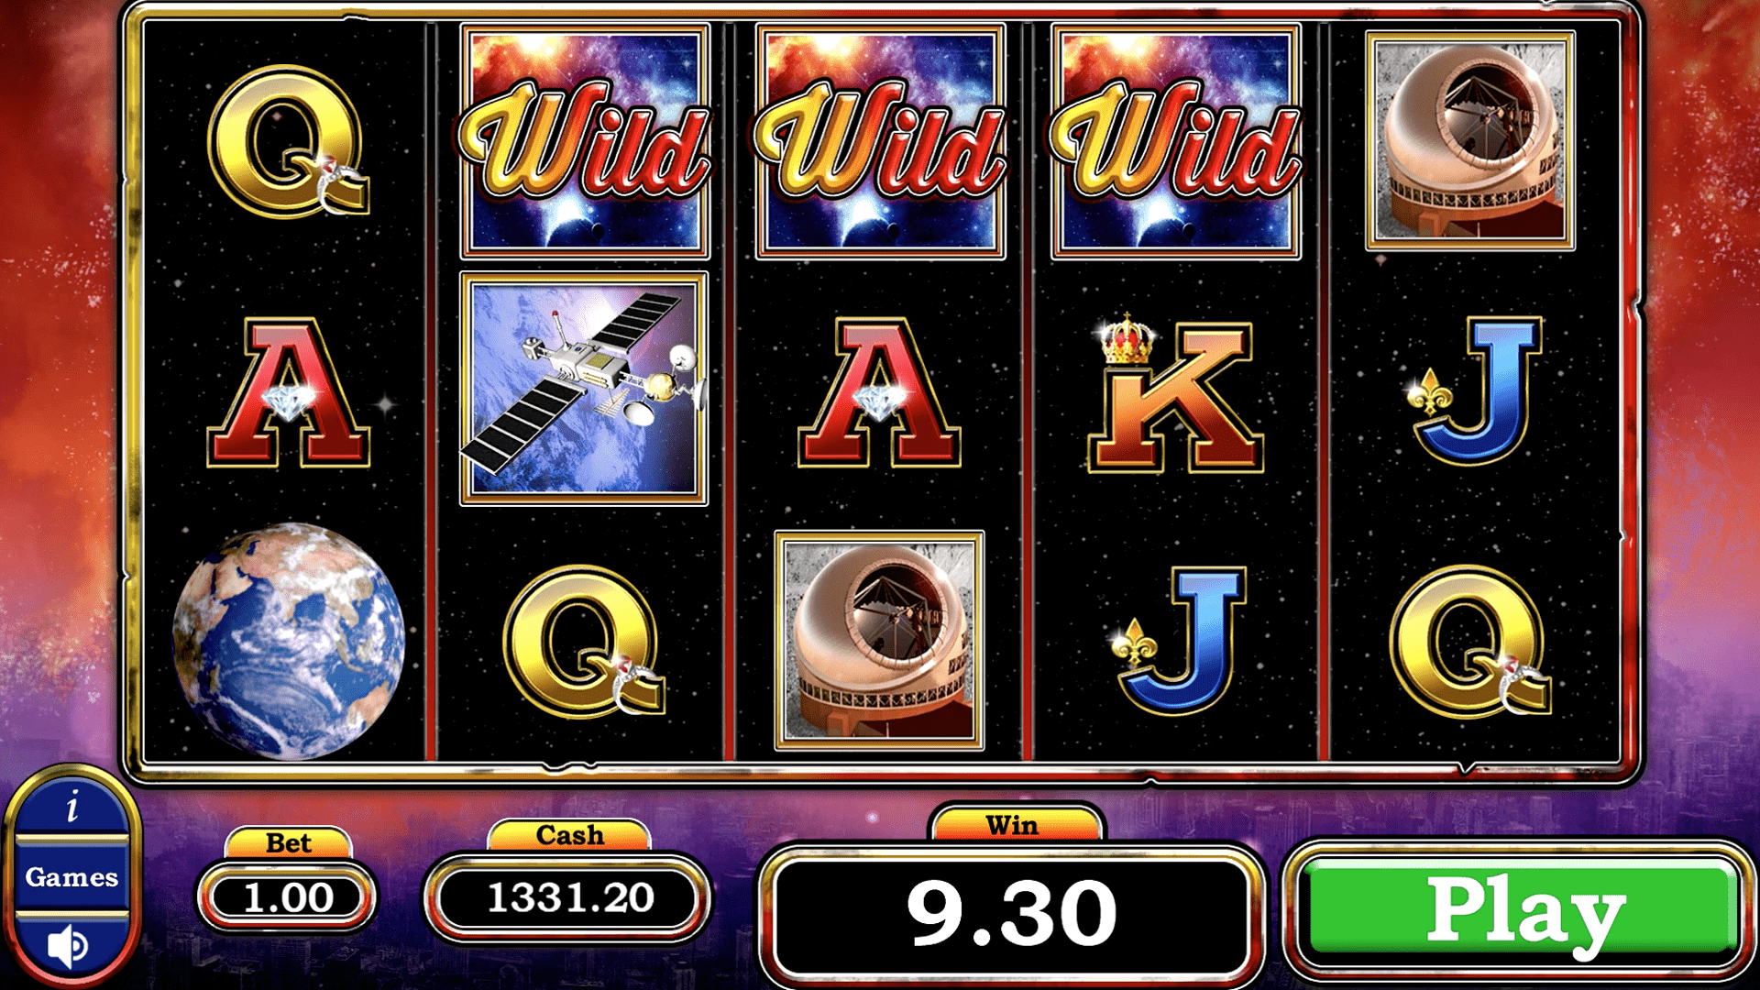Open the info paytable icon
This screenshot has width=1760, height=990.
(72, 807)
